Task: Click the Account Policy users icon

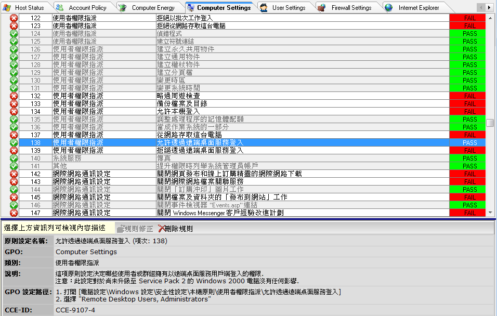Action: 60,8
